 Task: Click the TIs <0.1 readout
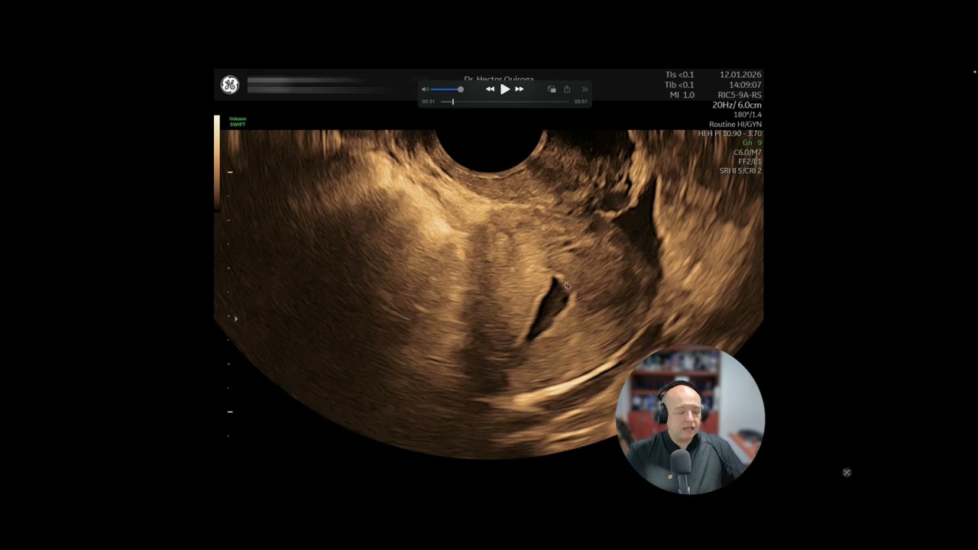click(x=679, y=75)
